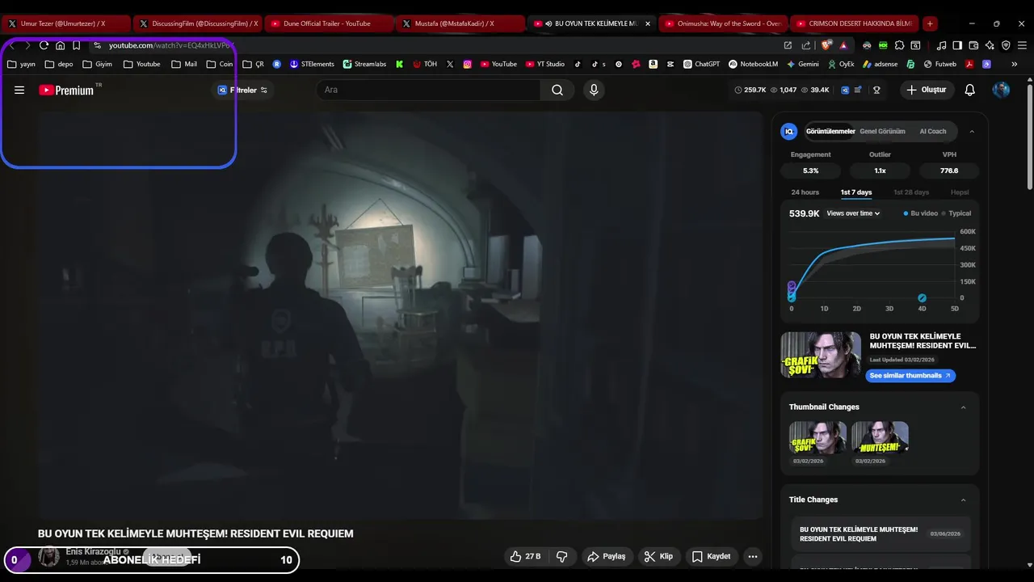This screenshot has height=582, width=1034.
Task: Switch to the Genel Görünüm tab
Action: point(882,131)
